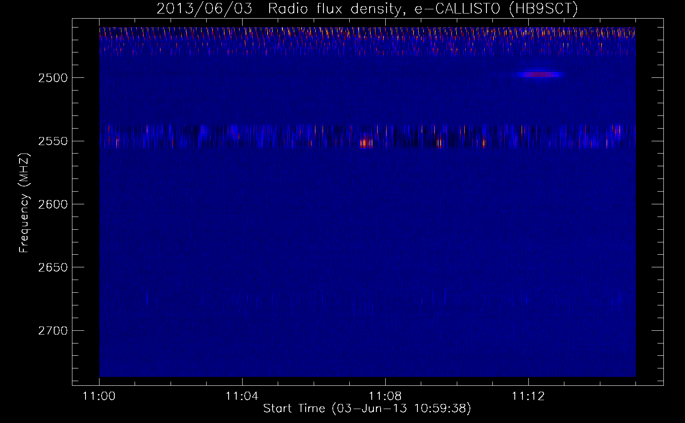Click the 11:08 time axis label
The width and height of the screenshot is (685, 423).
(385, 396)
